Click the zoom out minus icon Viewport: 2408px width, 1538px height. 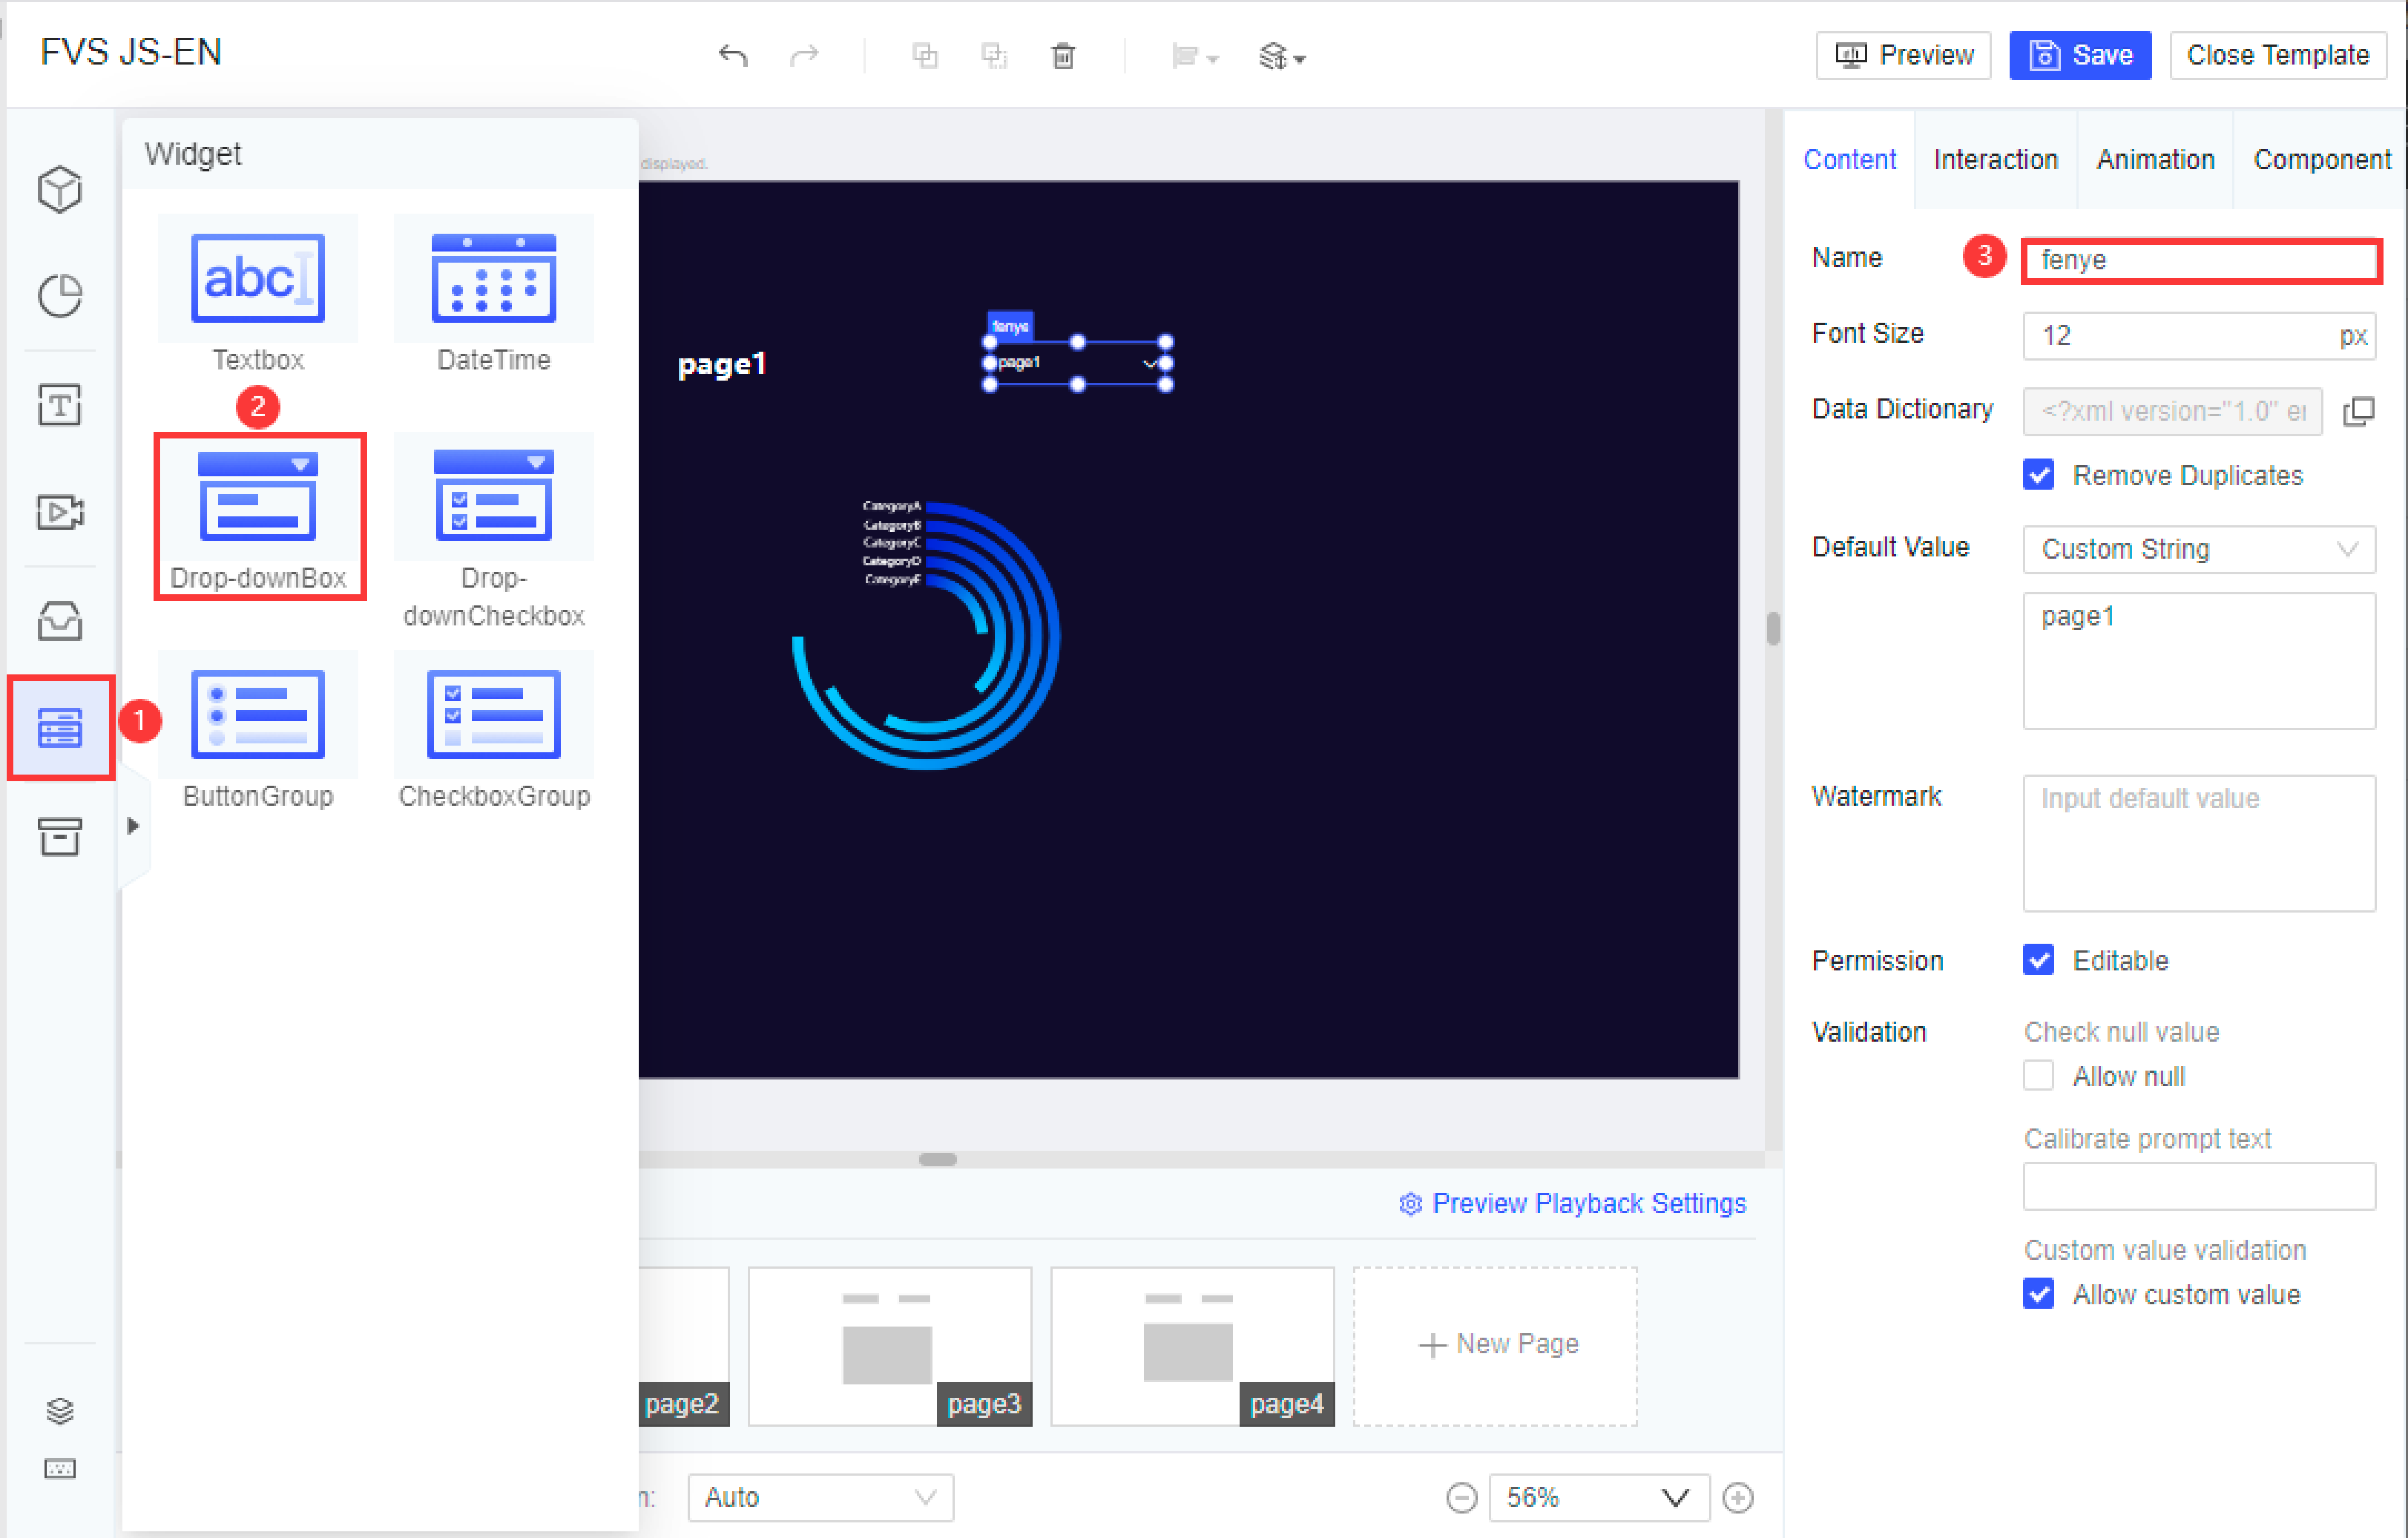(1461, 1497)
